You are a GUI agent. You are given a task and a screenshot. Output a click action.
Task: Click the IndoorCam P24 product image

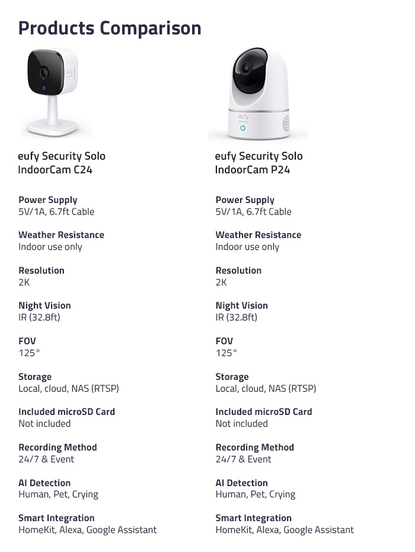pos(258,93)
